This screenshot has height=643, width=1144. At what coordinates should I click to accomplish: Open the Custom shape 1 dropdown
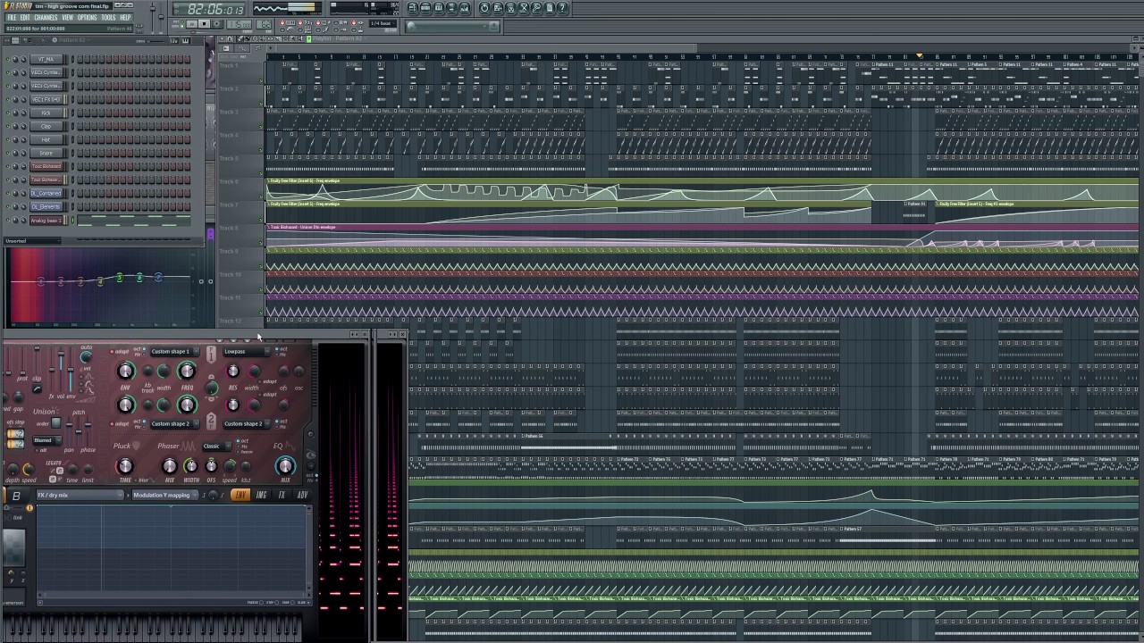click(x=174, y=352)
